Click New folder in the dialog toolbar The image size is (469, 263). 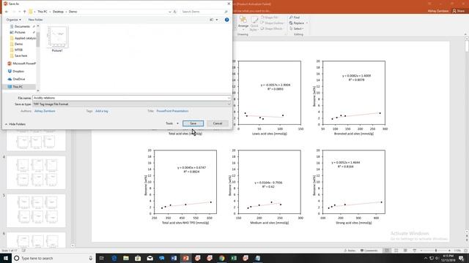(35, 20)
